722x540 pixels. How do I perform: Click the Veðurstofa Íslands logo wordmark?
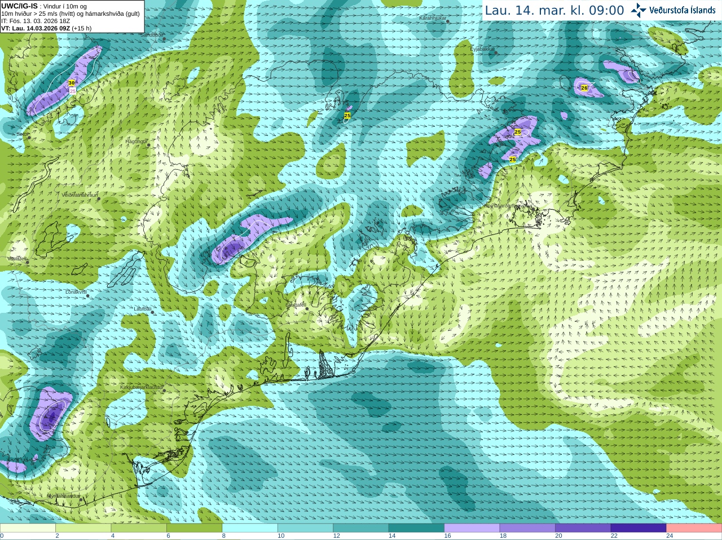[x=683, y=10]
